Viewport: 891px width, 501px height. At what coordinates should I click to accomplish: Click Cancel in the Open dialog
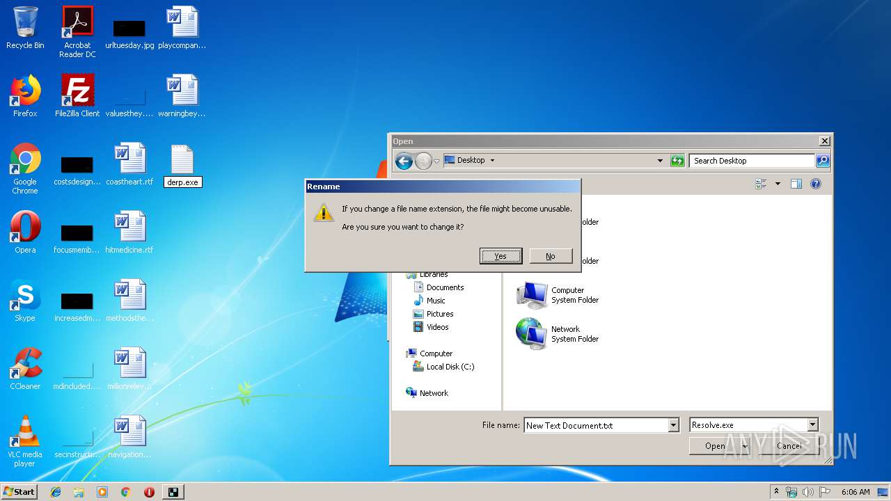click(x=789, y=446)
